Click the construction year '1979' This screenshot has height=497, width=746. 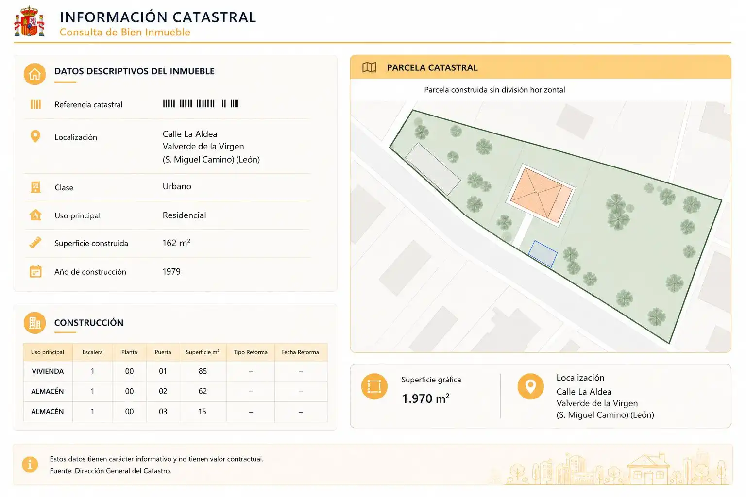[171, 271]
